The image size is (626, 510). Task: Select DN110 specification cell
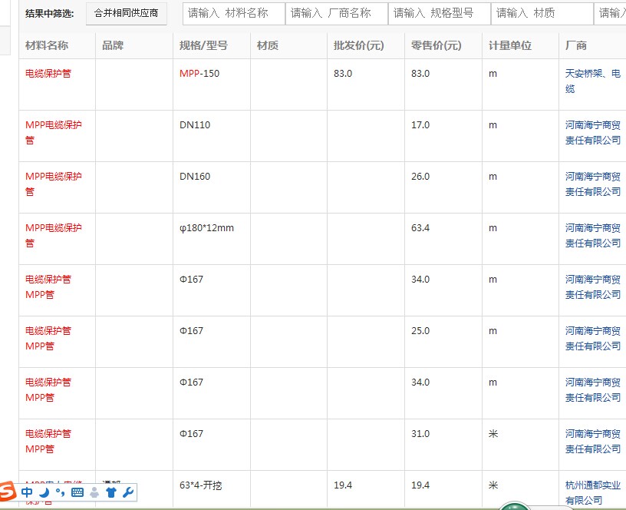click(195, 125)
